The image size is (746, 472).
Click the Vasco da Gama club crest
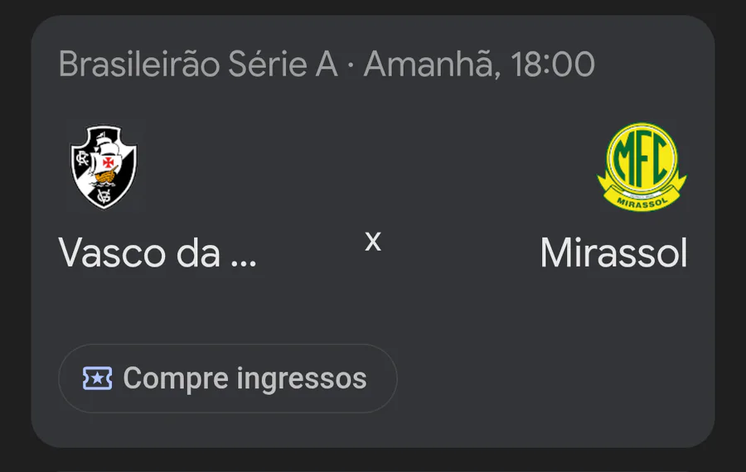104,166
